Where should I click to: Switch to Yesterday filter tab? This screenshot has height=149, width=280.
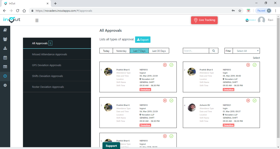coord(121,51)
